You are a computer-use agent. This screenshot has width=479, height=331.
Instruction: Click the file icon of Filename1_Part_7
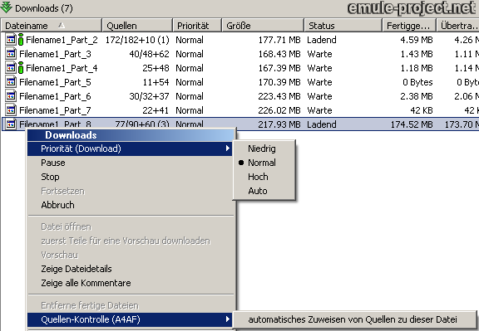[x=11, y=110]
